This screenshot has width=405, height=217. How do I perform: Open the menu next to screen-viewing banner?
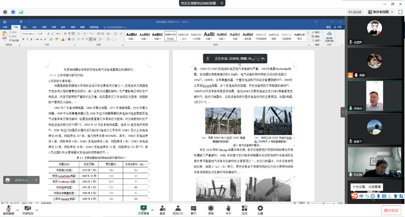coord(222,3)
